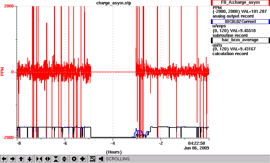The width and height of the screenshot is (270, 163).
Task: Zoom in vertically with the hourglass-shaped icon
Action: click(x=56, y=159)
